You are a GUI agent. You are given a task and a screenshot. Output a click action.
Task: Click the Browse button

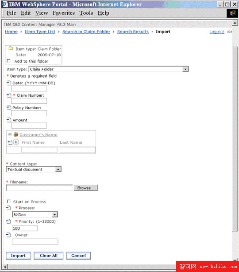86,188
